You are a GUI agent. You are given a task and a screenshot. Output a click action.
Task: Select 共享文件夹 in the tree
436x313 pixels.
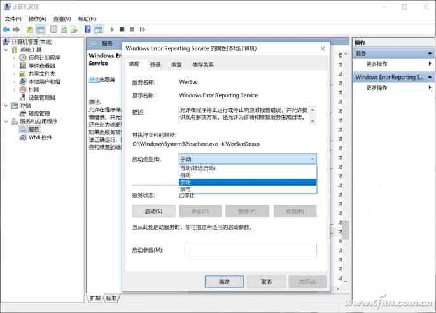(x=42, y=74)
